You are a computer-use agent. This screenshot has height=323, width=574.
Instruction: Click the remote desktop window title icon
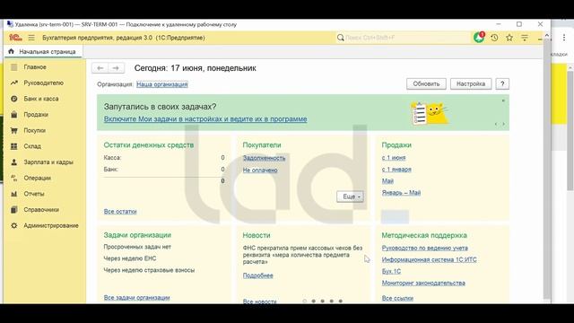(x=10, y=24)
